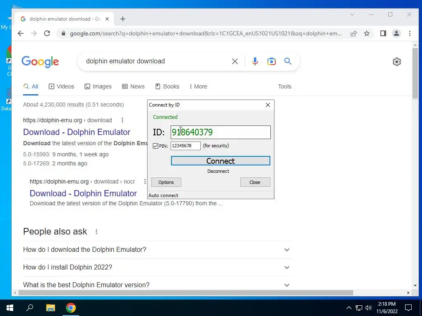Image resolution: width=422 pixels, height=316 pixels.
Task: Switch to Videos results tab
Action: pos(61,86)
